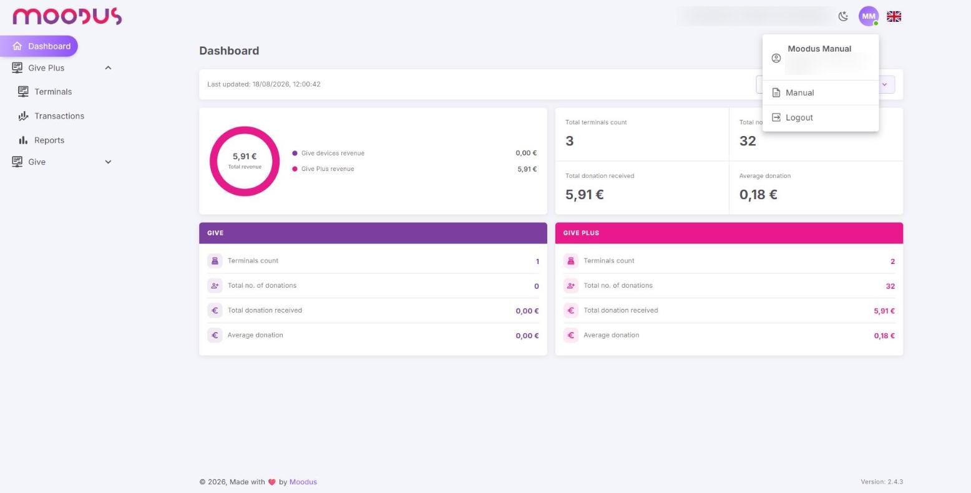Click the GIVE PLUS Terminals count icon
This screenshot has height=493, width=971.
pyautogui.click(x=570, y=261)
